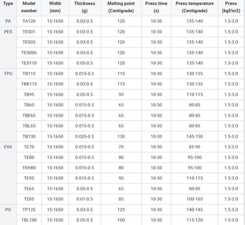The height and width of the screenshot is (225, 245).
Task: Click the 110-115 temperature in the TB95 row
Action: (x=194, y=95)
